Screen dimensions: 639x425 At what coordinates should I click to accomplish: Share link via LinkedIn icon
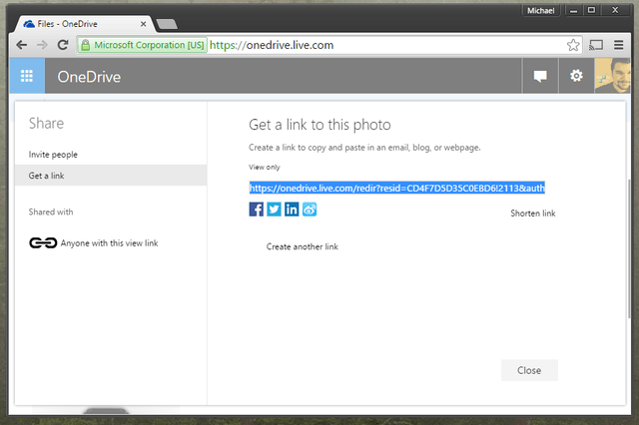click(292, 210)
